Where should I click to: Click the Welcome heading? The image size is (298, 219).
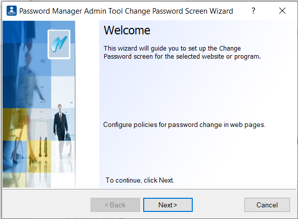pyautogui.click(x=127, y=30)
